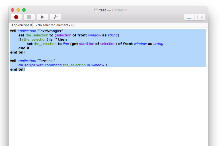Screen dimensions: 221x146
Task: Compile the script with hammer icon
Action: (55, 17)
